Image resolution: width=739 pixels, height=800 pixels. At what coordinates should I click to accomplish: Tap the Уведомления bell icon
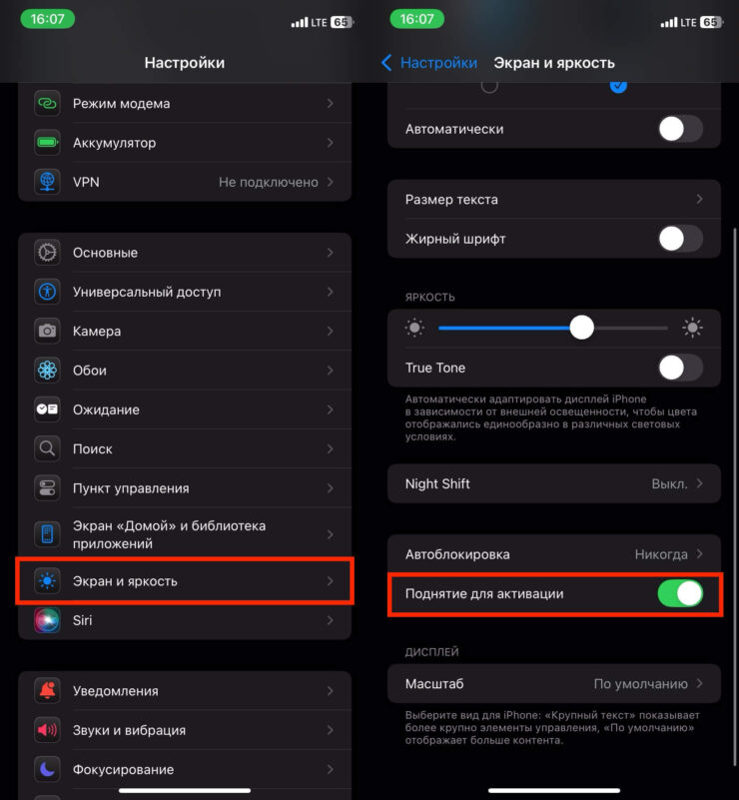point(47,691)
